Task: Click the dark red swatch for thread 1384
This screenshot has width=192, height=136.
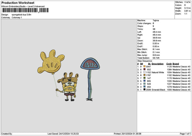Action: click(x=144, y=69)
